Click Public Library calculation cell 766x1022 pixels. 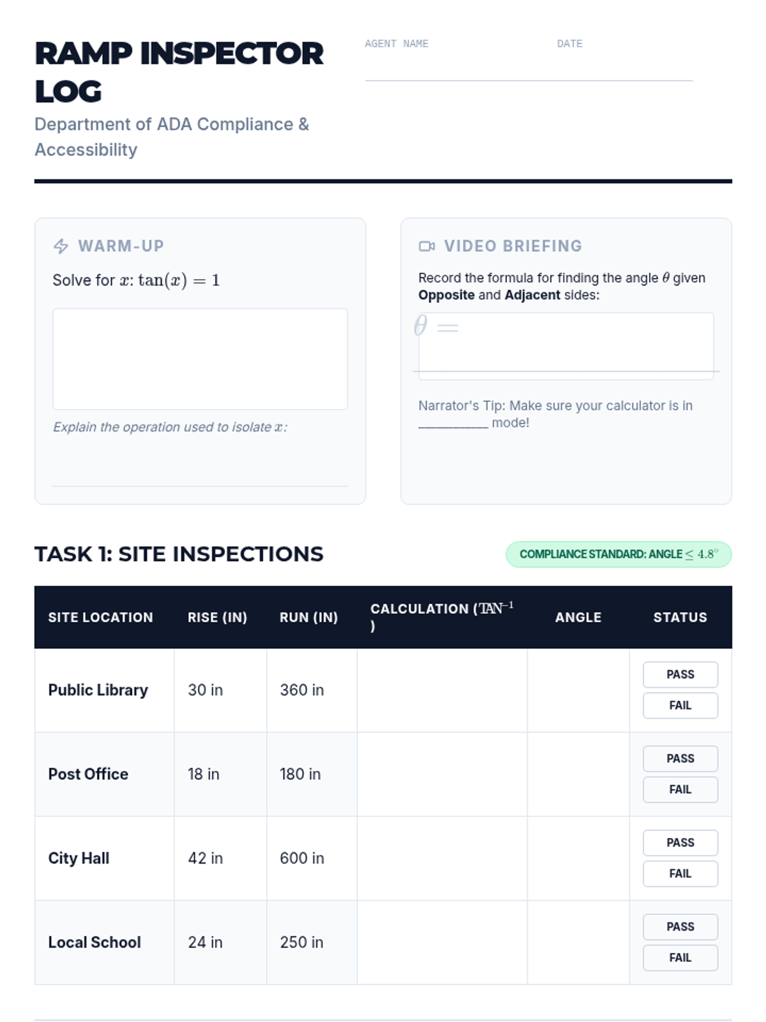442,690
